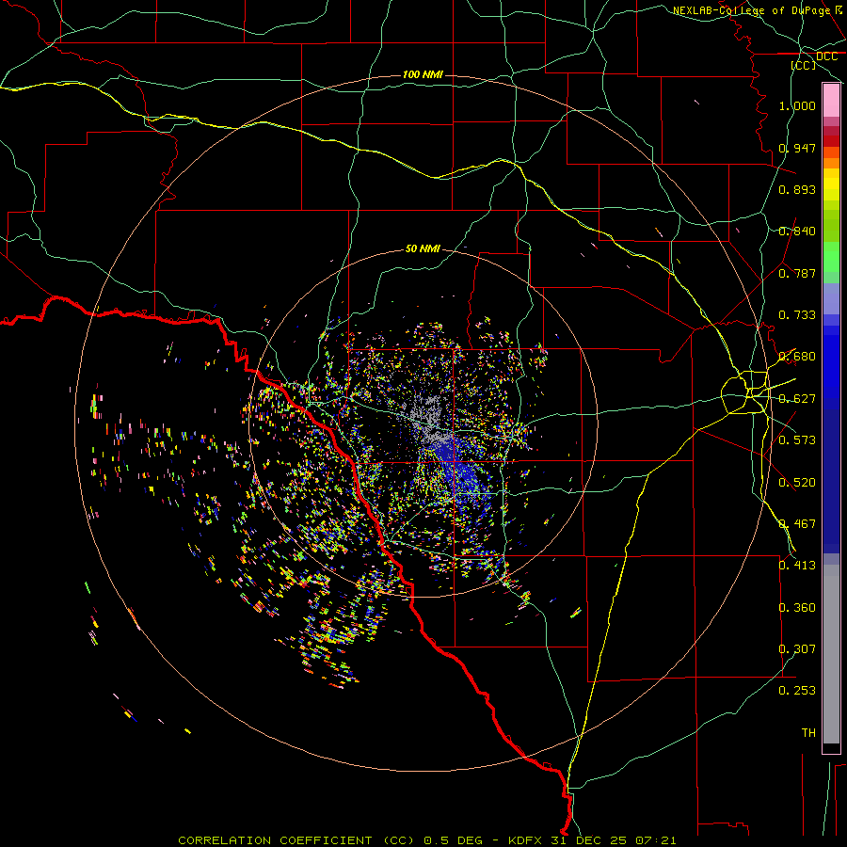This screenshot has width=847, height=847.
Task: Pick the periwinkle swatch beside 0.733
Action: click(x=831, y=298)
